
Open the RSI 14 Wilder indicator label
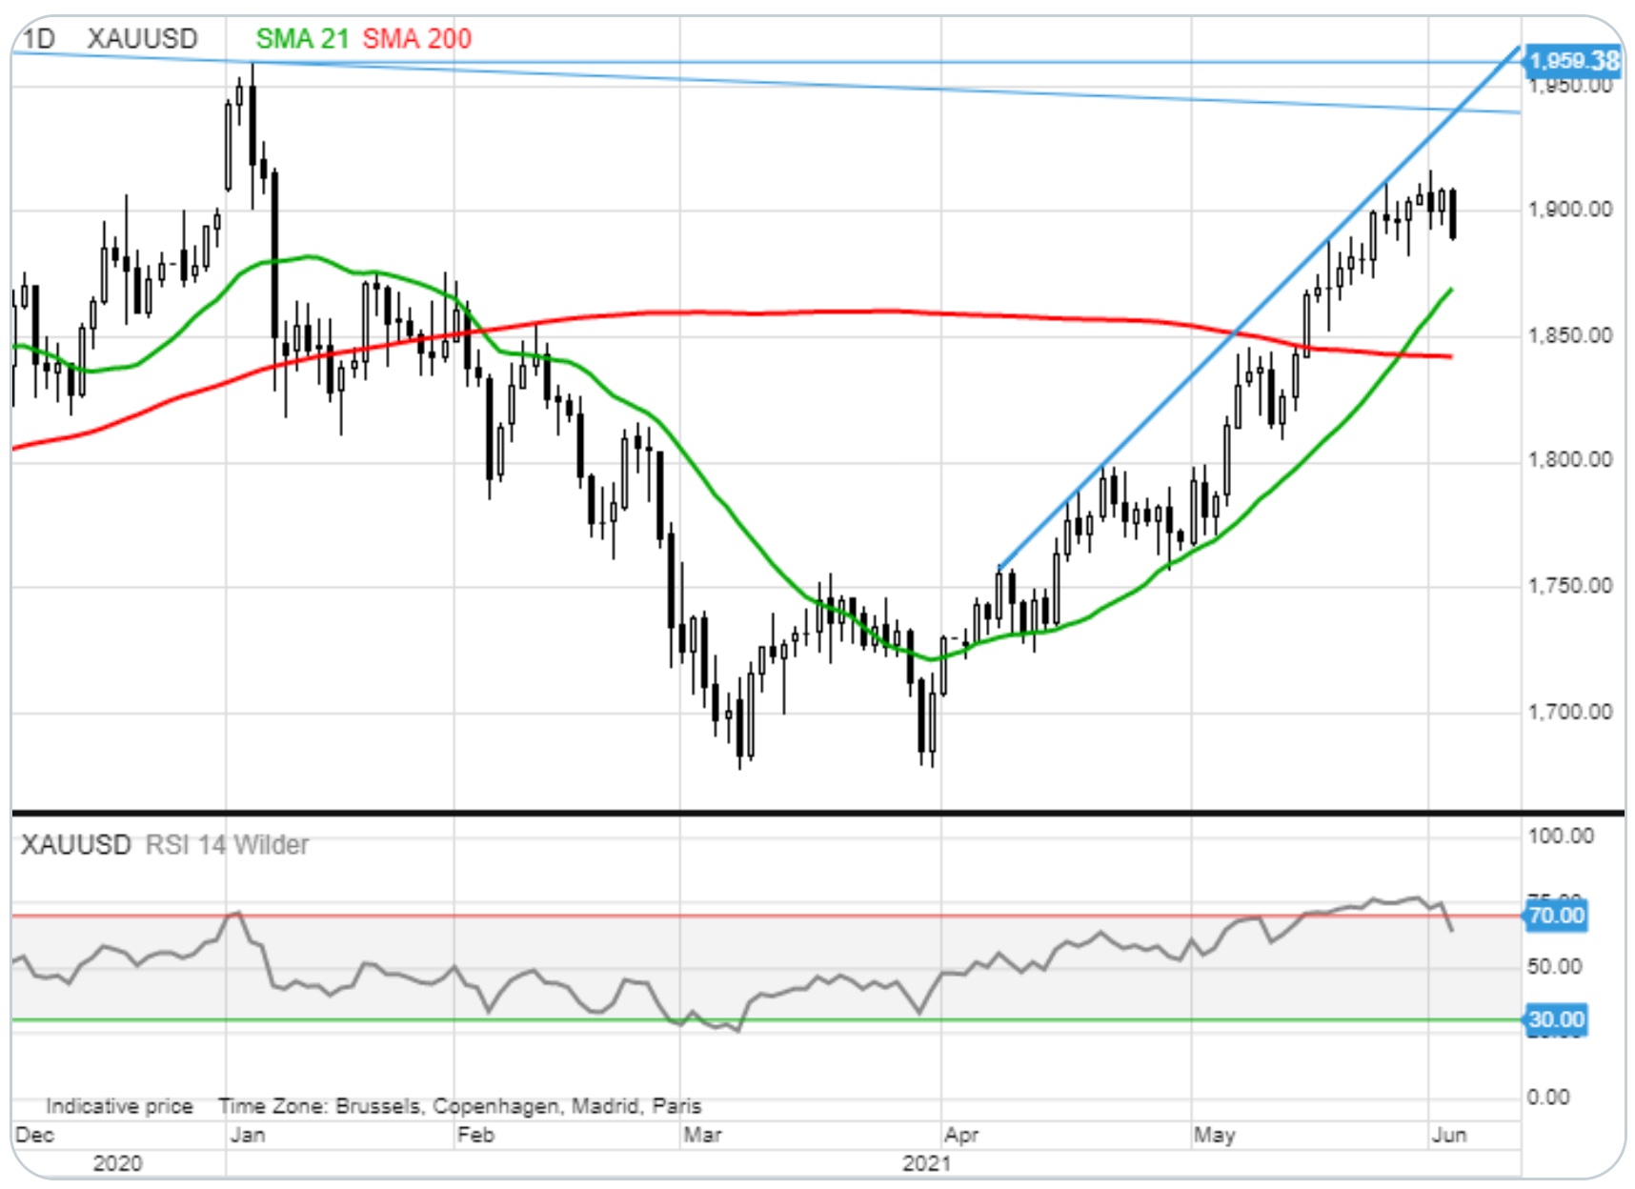coord(227,845)
